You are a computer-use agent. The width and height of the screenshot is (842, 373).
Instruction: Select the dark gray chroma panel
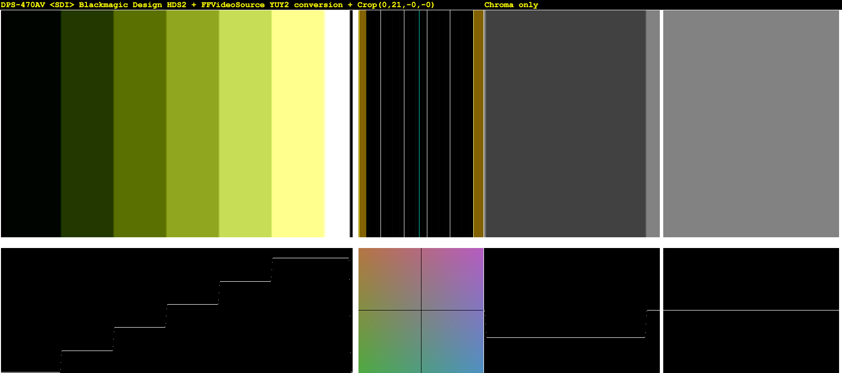565,124
